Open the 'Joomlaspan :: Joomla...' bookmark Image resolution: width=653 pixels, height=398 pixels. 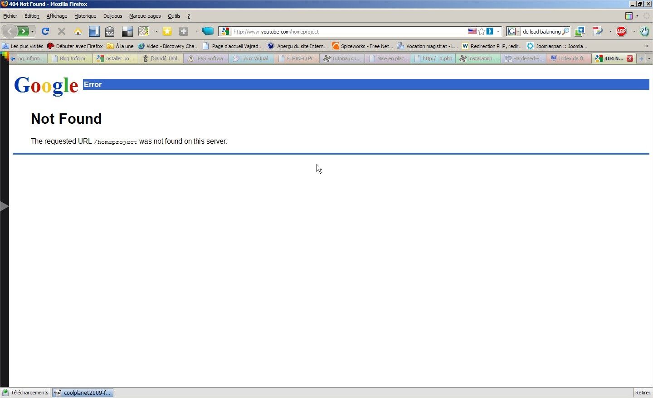click(x=557, y=46)
